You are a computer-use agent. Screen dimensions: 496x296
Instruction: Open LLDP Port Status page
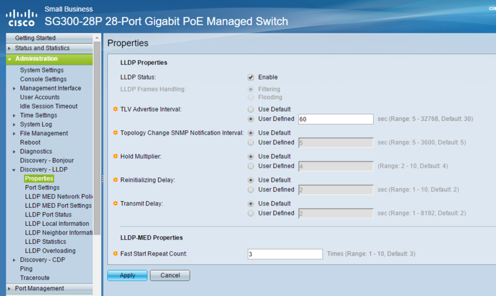coord(48,215)
